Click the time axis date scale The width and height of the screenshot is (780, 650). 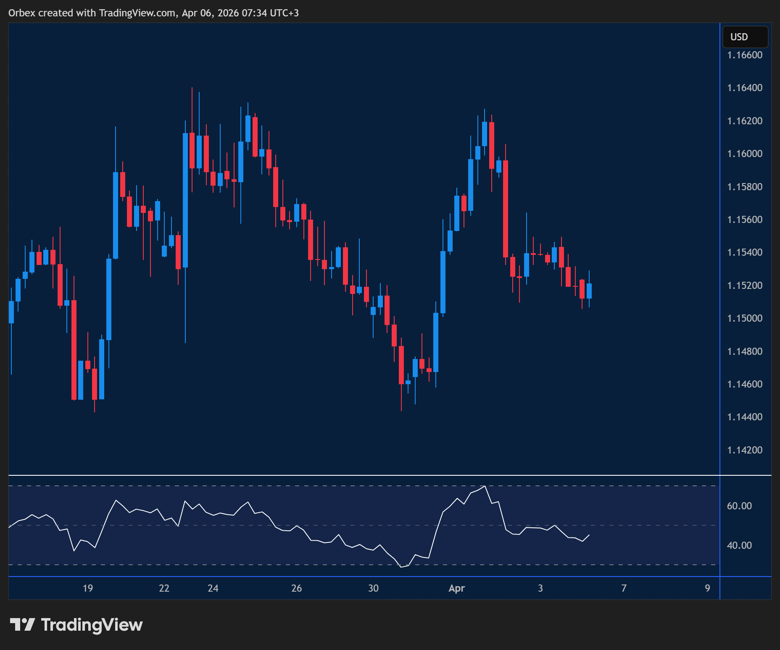coord(378,588)
